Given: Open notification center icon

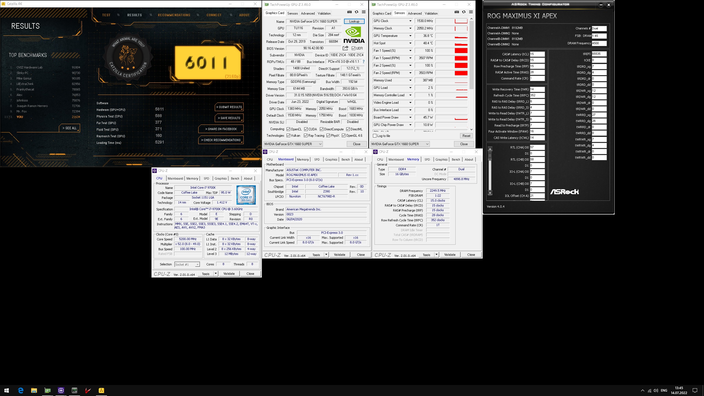Looking at the screenshot, I should point(695,391).
